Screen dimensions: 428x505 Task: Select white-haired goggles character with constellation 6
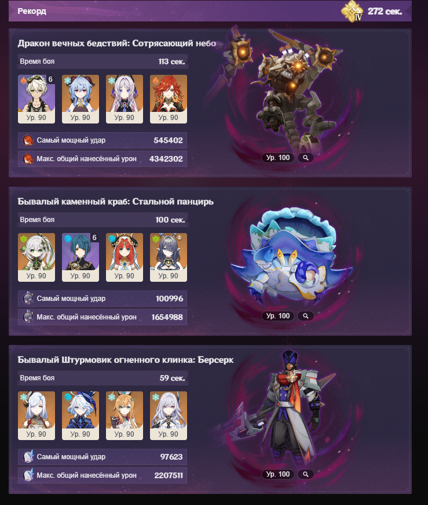[x=36, y=99]
